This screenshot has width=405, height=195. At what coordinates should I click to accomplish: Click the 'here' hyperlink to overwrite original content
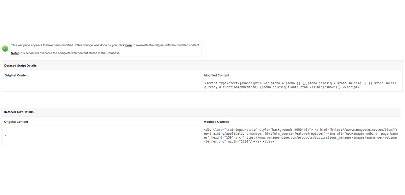pos(128,45)
